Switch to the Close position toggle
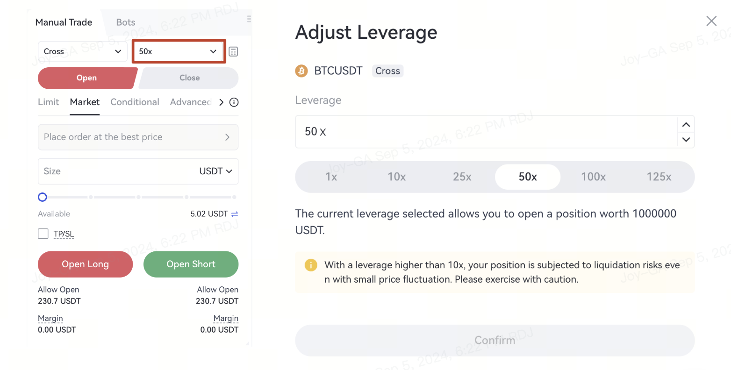 tap(189, 78)
